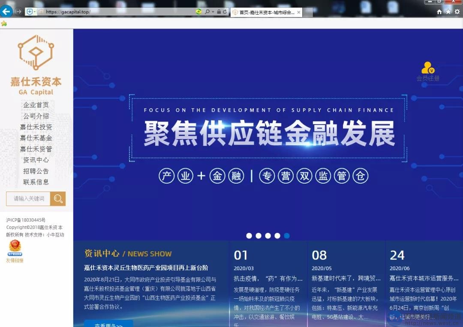Click the refresh icon in address bar
The width and height of the screenshot is (463, 327).
225,12
